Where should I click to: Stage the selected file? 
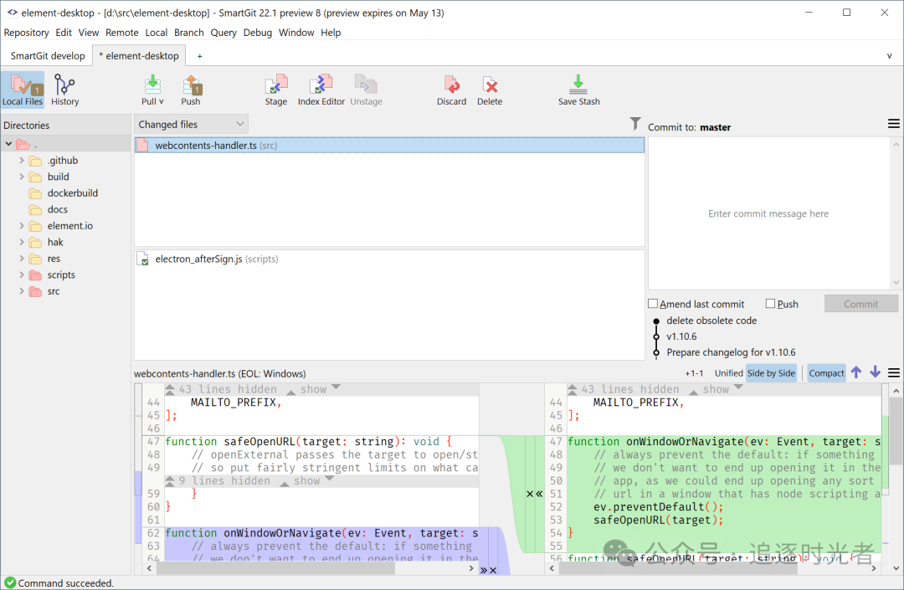[276, 85]
